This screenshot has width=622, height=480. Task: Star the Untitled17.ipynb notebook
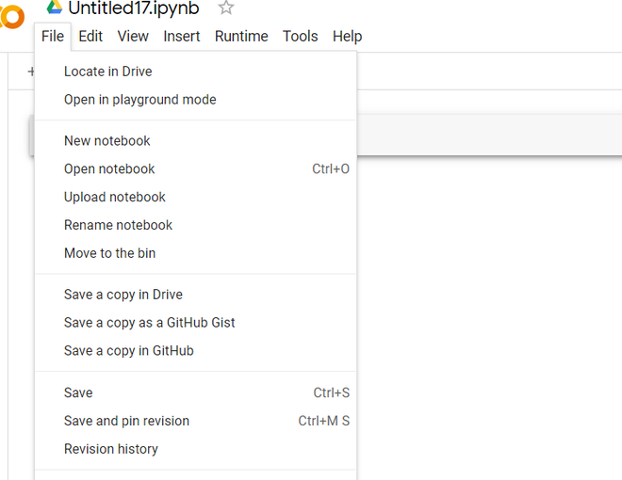point(226,8)
